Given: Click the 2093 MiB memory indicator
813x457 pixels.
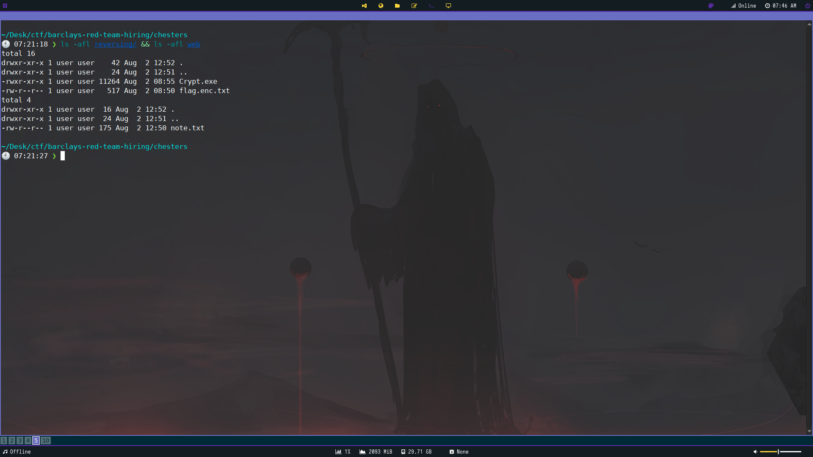Looking at the screenshot, I should pyautogui.click(x=376, y=451).
